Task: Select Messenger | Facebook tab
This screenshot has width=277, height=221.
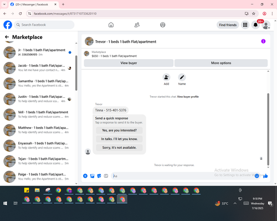Action: [x=33, y=4]
